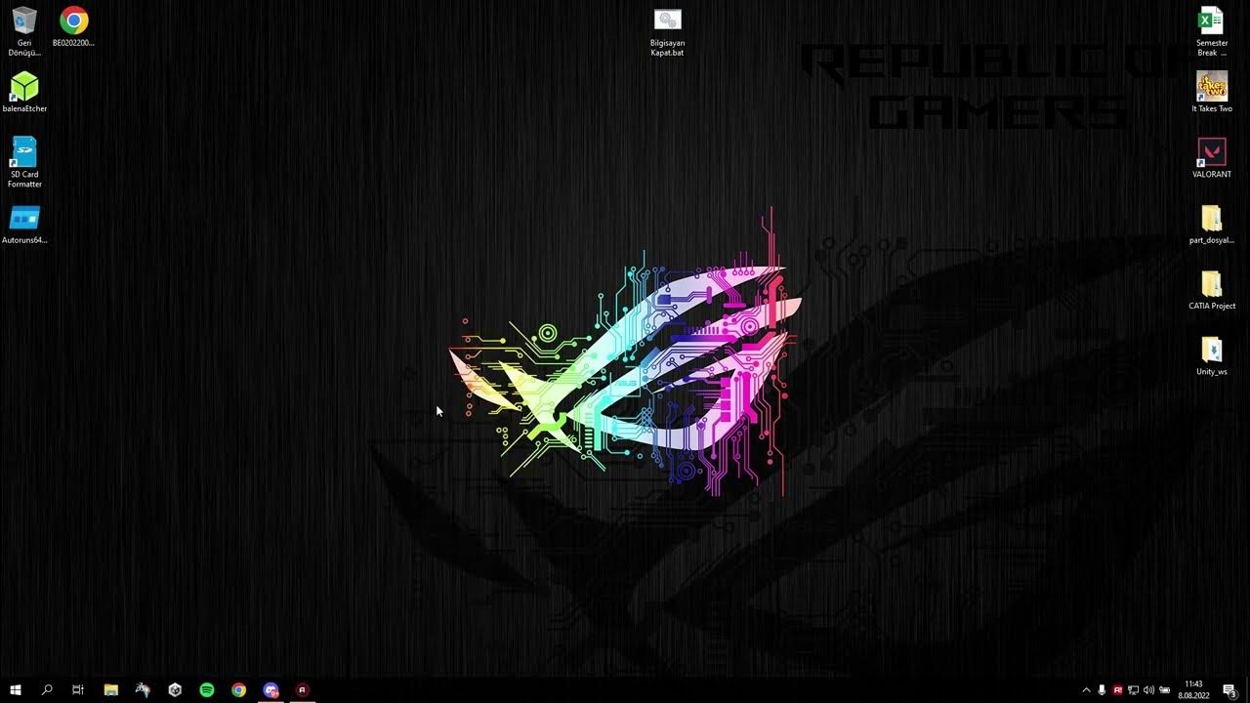Open the Action Center notifications icon
This screenshot has width=1250, height=703.
point(1229,690)
